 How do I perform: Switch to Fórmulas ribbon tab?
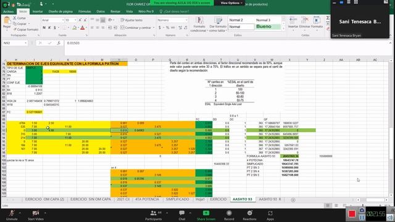(85, 12)
